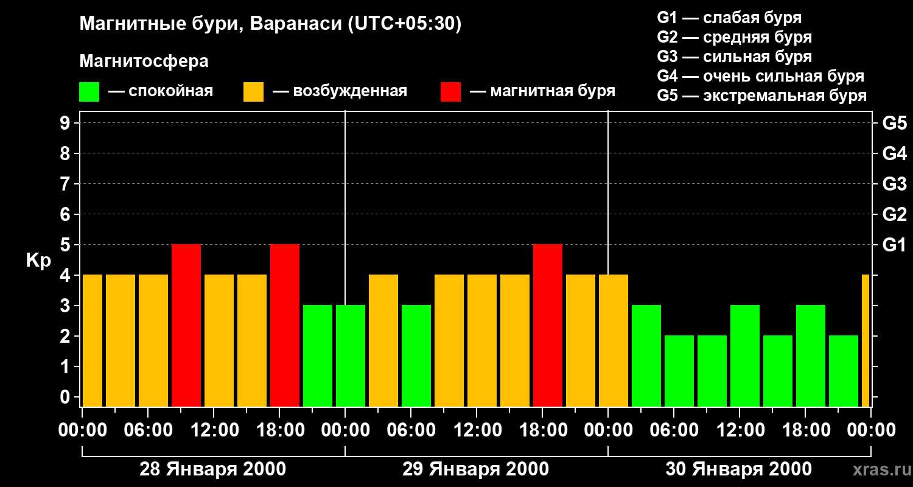Click the chart title 'Магнитные бури, Варанаси (UTC+05:30)'

[271, 24]
